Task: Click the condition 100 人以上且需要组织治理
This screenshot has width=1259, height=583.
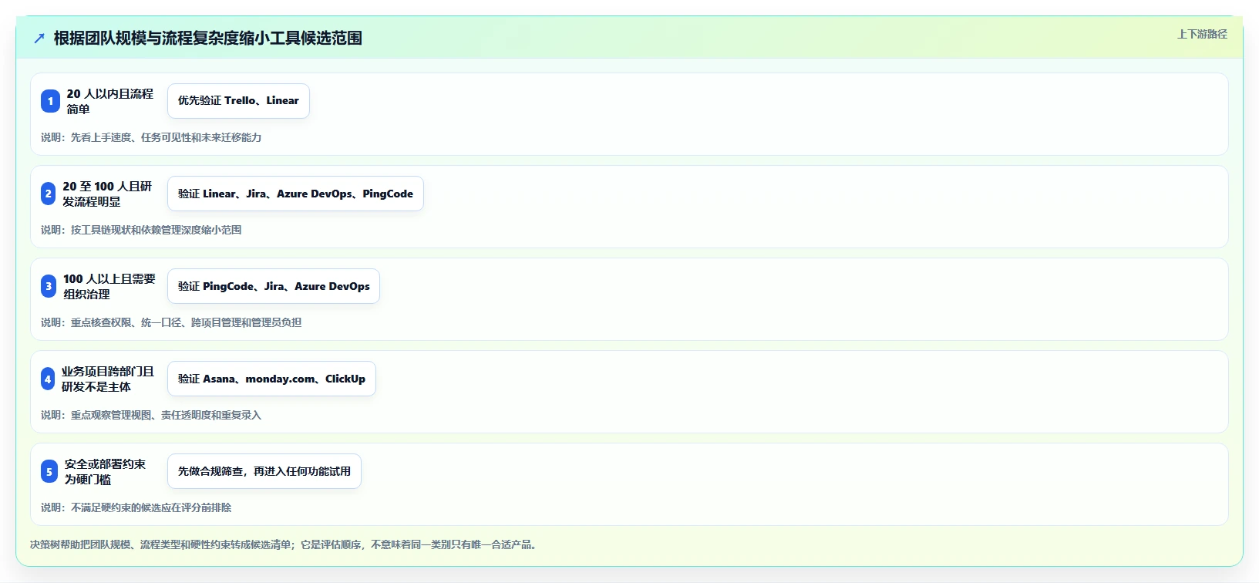Action: point(109,286)
